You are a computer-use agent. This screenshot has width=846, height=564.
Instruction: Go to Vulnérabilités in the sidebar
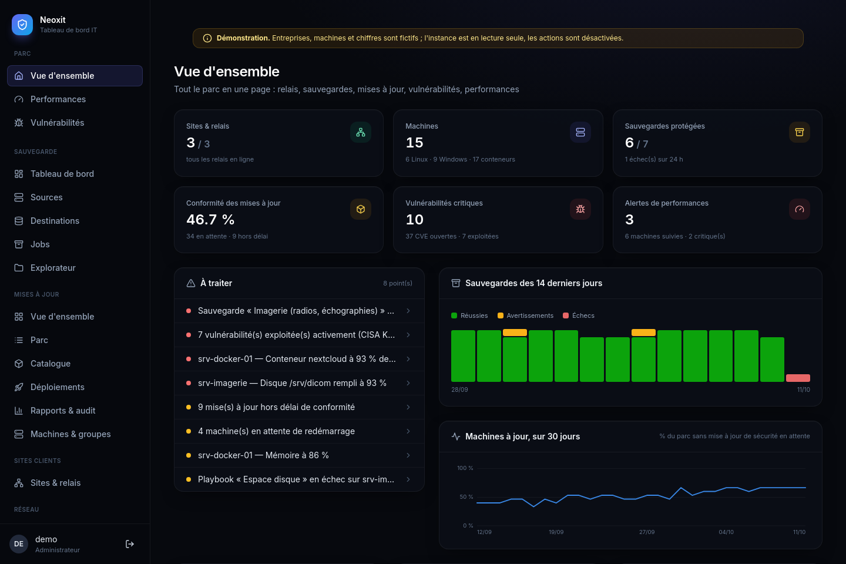75,123
